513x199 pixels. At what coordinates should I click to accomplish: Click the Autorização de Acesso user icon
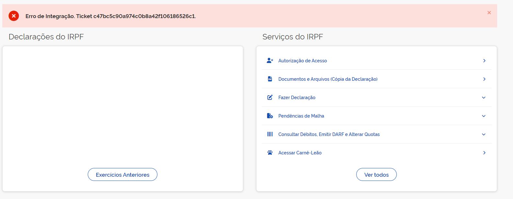tap(270, 61)
